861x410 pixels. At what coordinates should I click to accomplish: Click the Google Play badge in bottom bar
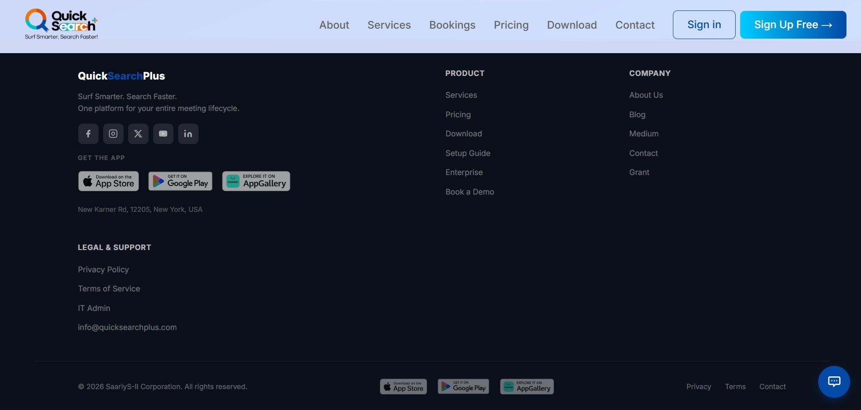463,386
